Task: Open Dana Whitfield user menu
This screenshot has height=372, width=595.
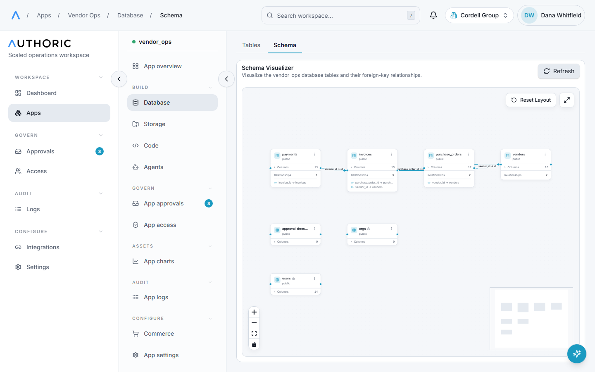Action: (x=551, y=15)
